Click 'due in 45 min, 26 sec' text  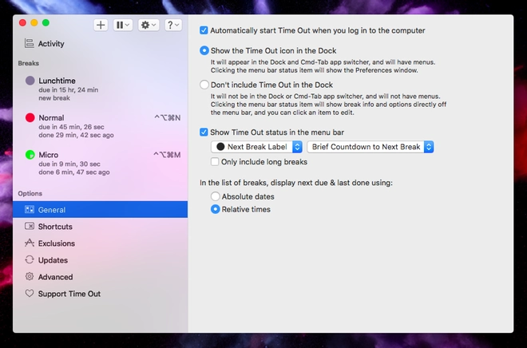coord(71,127)
